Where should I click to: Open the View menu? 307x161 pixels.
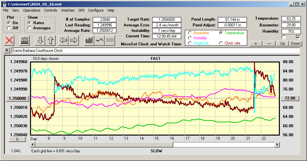tap(16, 10)
